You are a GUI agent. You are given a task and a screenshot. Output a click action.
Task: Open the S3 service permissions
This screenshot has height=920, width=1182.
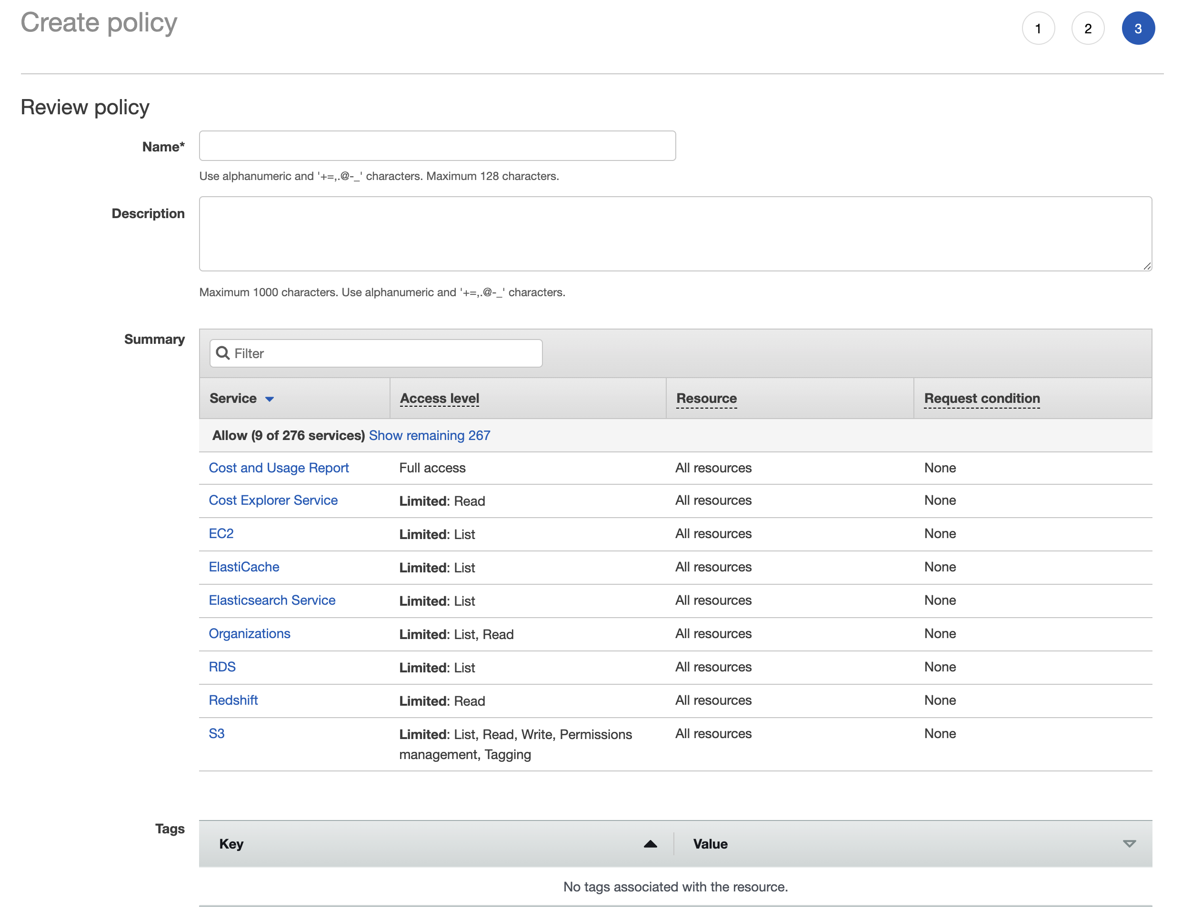216,733
